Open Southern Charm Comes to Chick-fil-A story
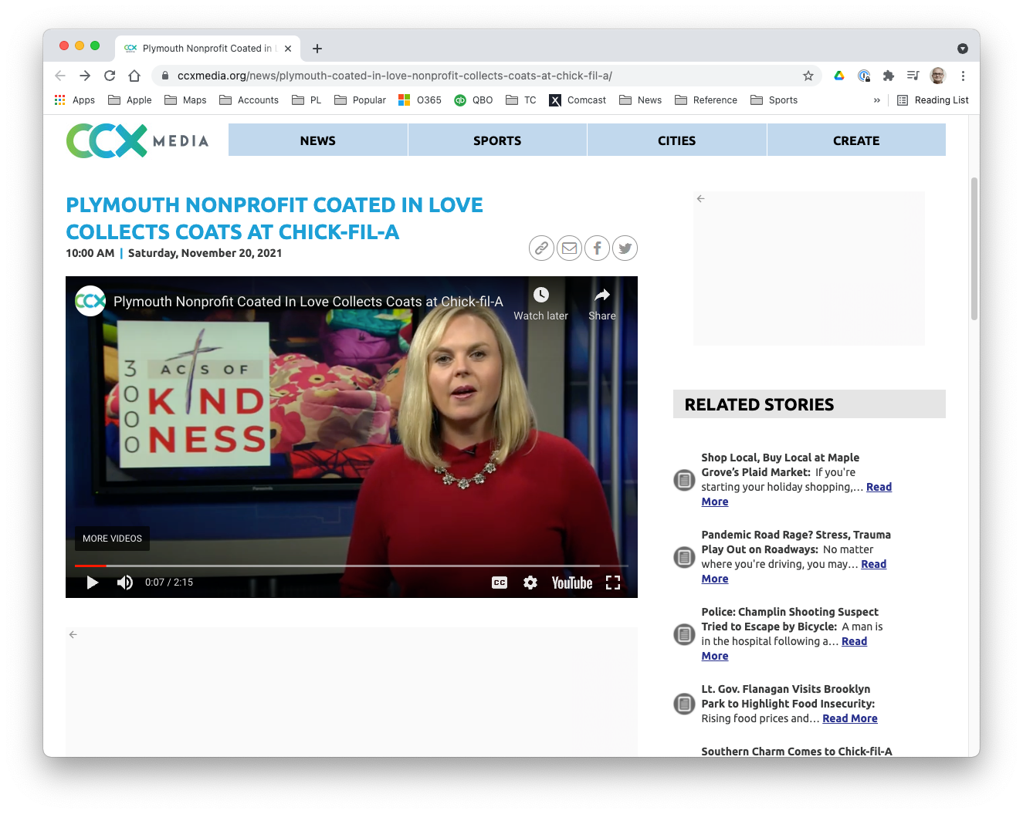 [x=797, y=752]
